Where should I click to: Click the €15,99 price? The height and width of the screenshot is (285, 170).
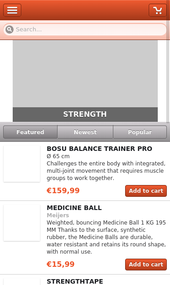[61, 264]
